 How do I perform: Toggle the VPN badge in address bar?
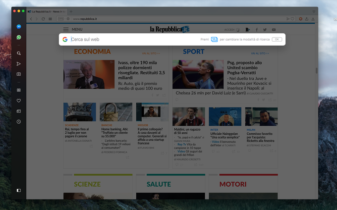click(61, 19)
